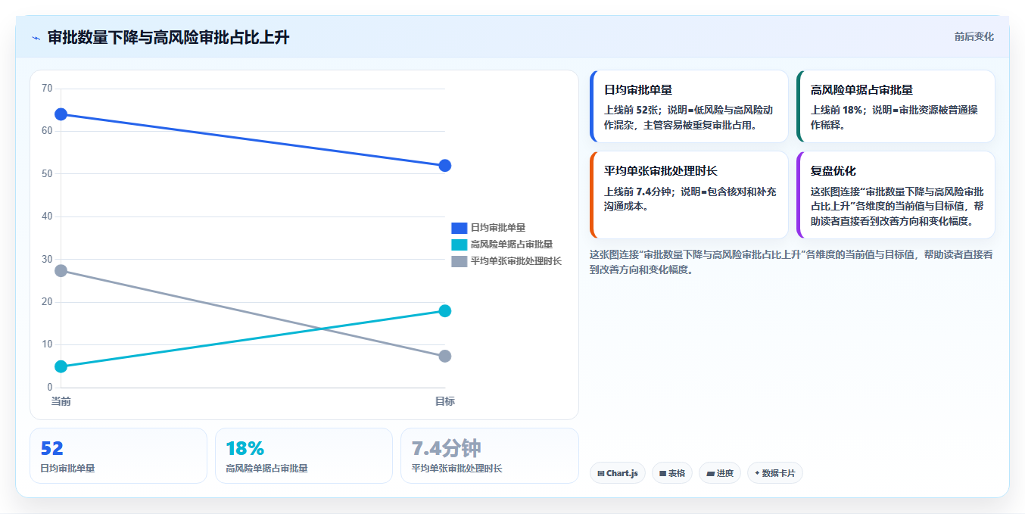Click the 平均单张审批处理时长 legend label
The image size is (1025, 514).
coord(516,261)
